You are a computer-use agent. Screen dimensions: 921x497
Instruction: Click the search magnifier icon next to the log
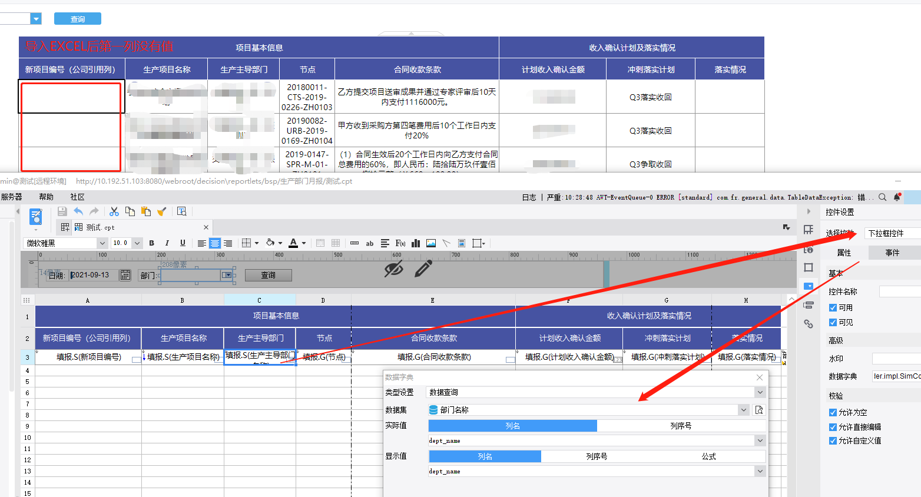882,197
